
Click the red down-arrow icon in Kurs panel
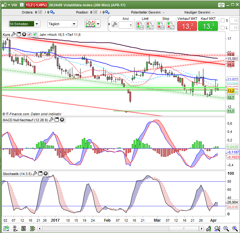(x=29, y=34)
